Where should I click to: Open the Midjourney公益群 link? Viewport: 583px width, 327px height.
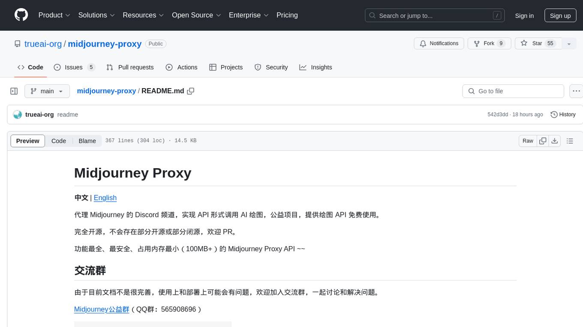[102, 309]
